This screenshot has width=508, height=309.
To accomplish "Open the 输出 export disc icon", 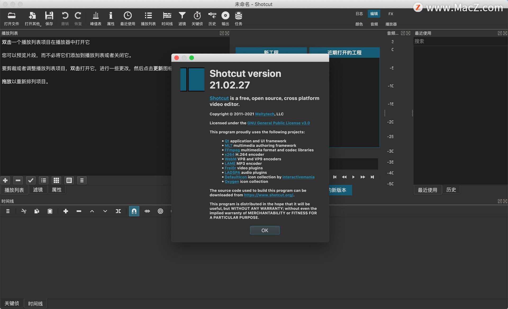I will 225,18.
